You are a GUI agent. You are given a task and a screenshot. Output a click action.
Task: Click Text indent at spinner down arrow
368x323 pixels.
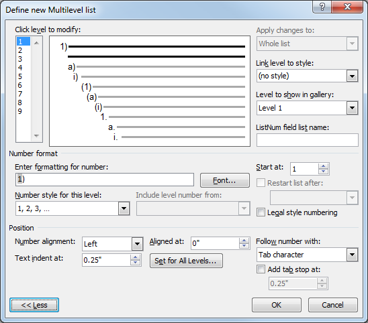pyautogui.click(x=135, y=263)
